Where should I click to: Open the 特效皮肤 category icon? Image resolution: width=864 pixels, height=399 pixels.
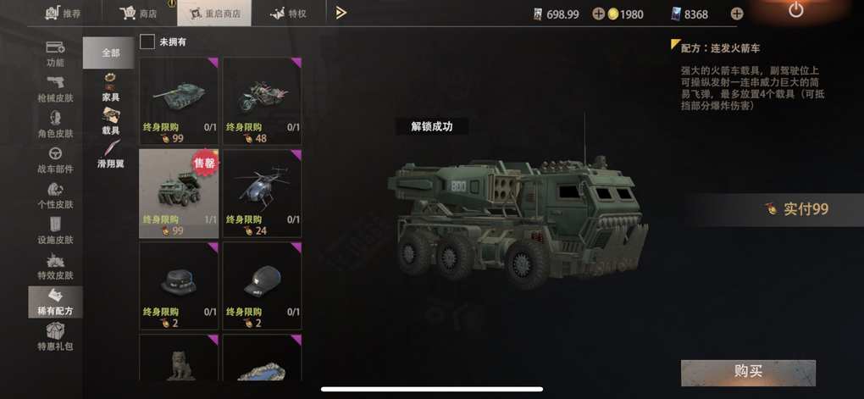[55, 260]
